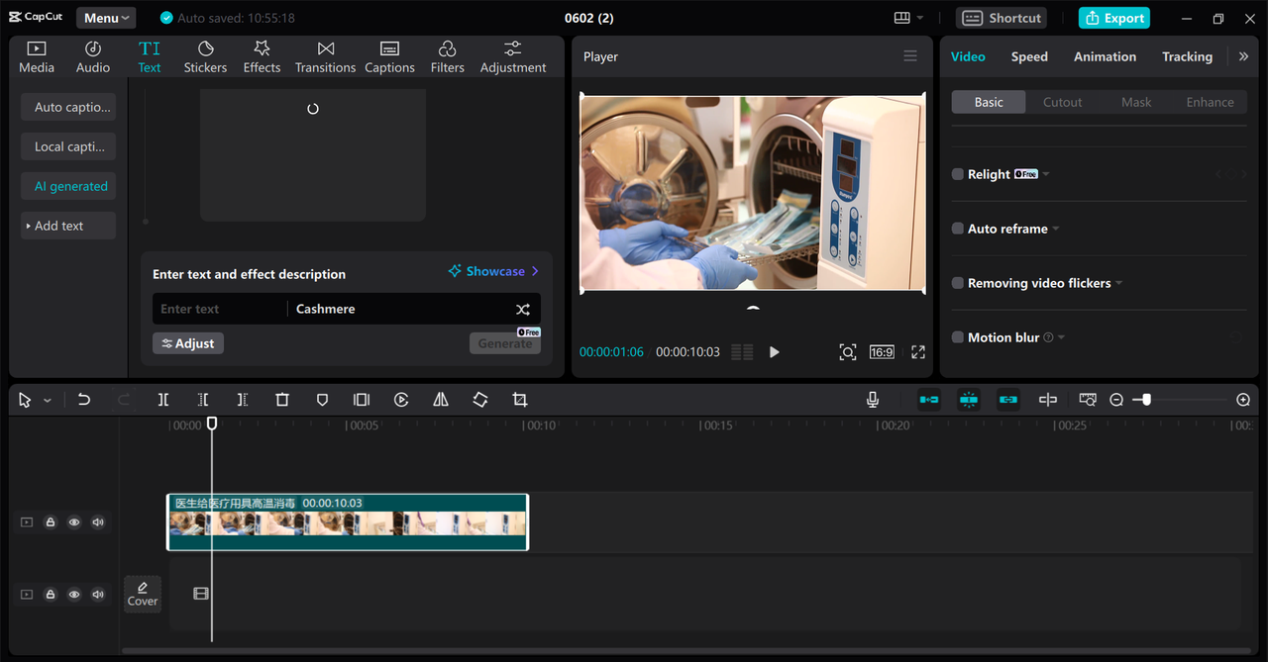
Task: Click the Export button
Action: coord(1114,18)
